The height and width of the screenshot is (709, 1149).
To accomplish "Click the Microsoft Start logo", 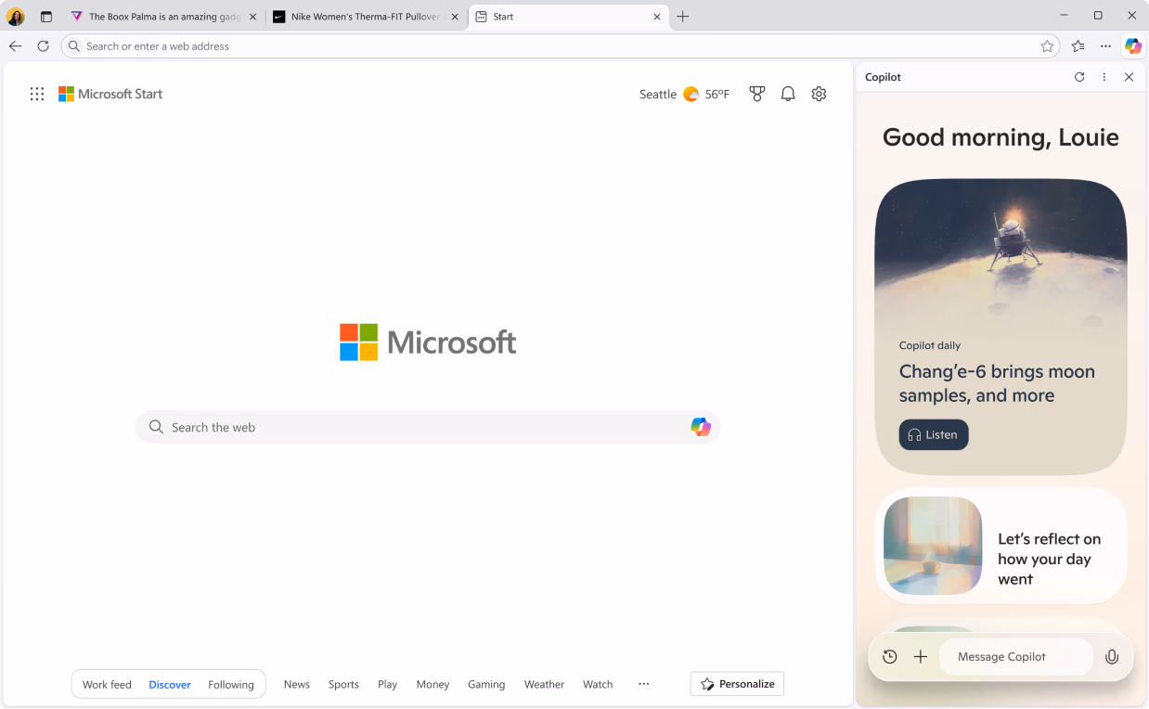I will [110, 94].
